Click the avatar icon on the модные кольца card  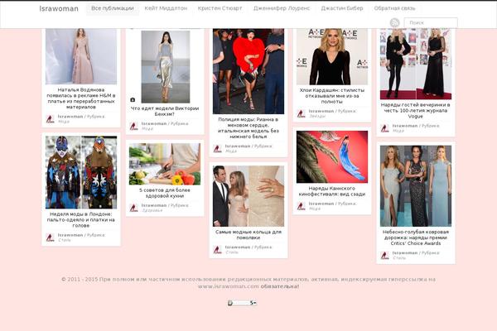[217, 250]
